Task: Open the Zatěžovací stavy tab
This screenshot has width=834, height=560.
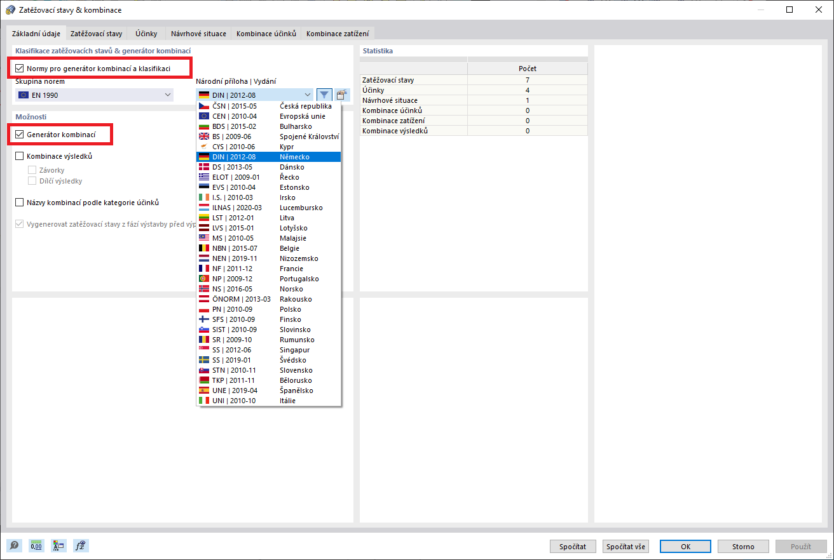Action: (97, 34)
